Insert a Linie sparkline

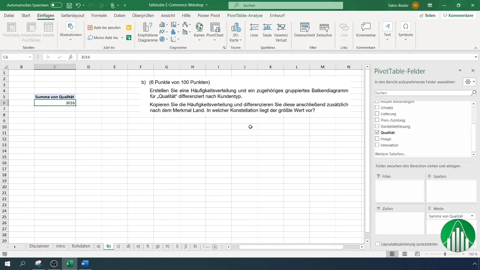pyautogui.click(x=254, y=30)
